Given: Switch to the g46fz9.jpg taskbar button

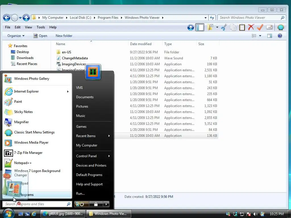Looking at the screenshot, I should [63, 214].
